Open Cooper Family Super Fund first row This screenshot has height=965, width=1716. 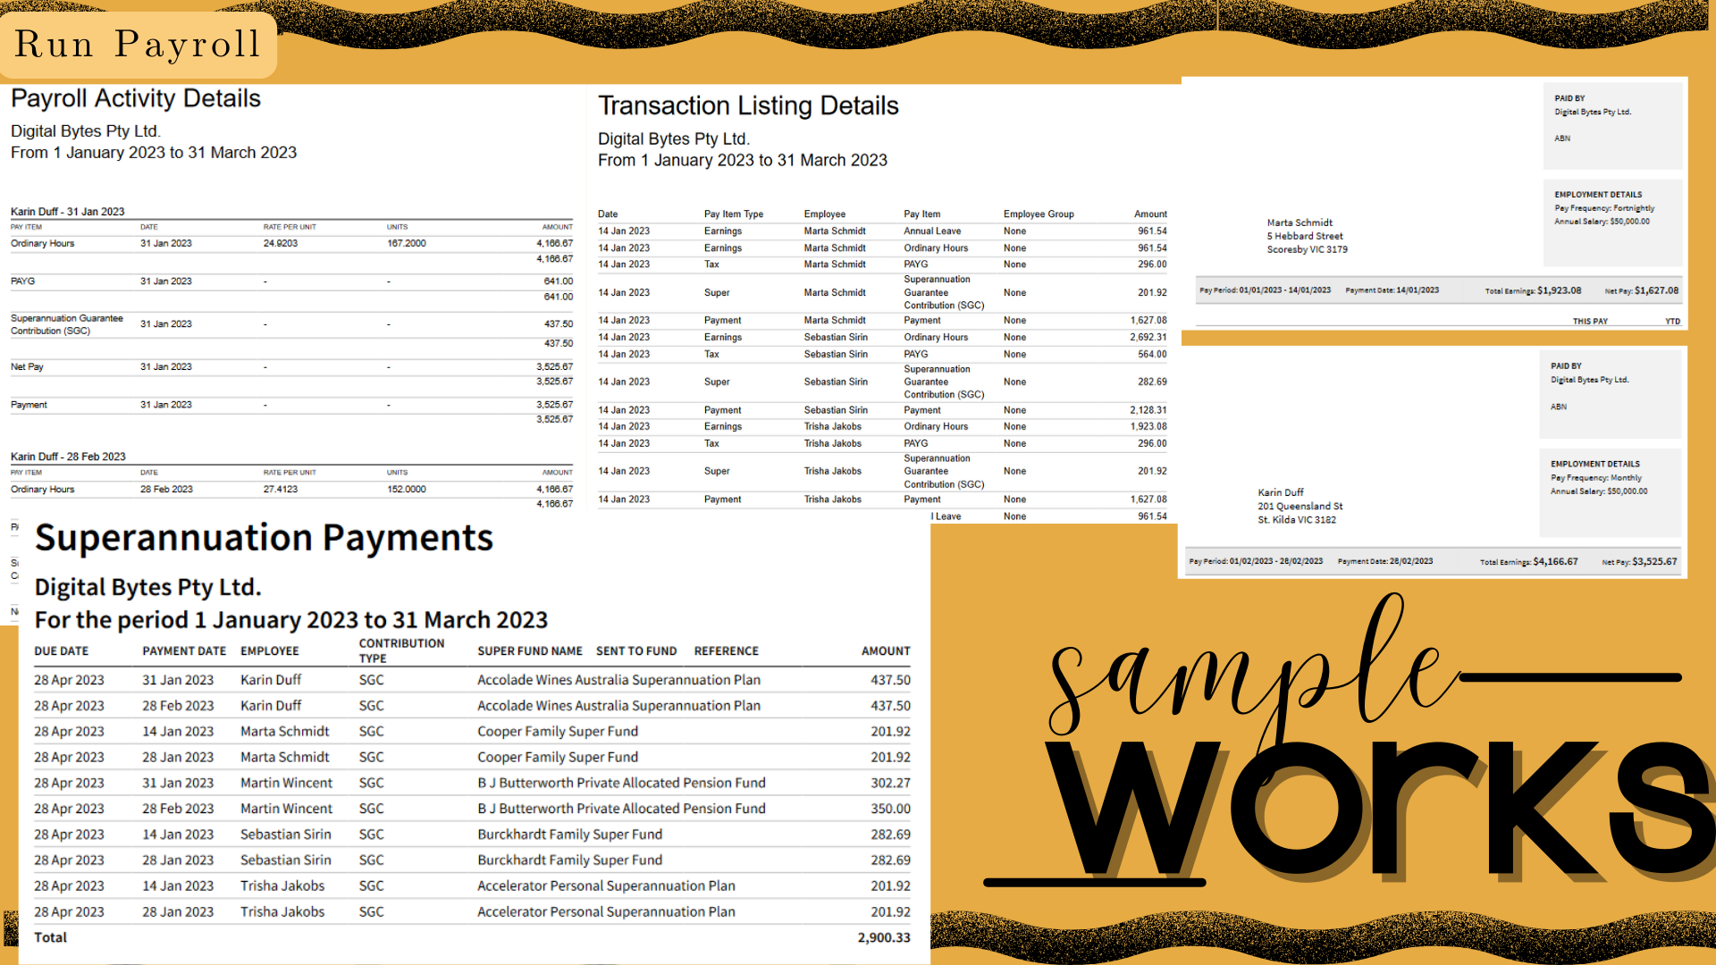pyautogui.click(x=557, y=731)
